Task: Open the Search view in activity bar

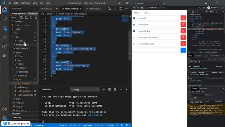Action: 5,19
